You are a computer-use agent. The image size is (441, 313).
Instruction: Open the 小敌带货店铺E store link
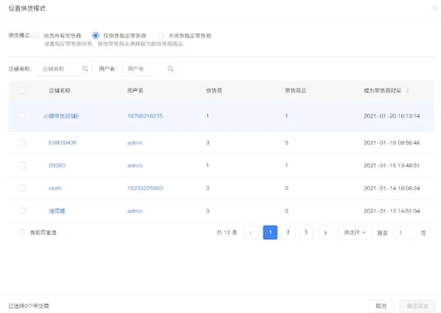coord(61,116)
